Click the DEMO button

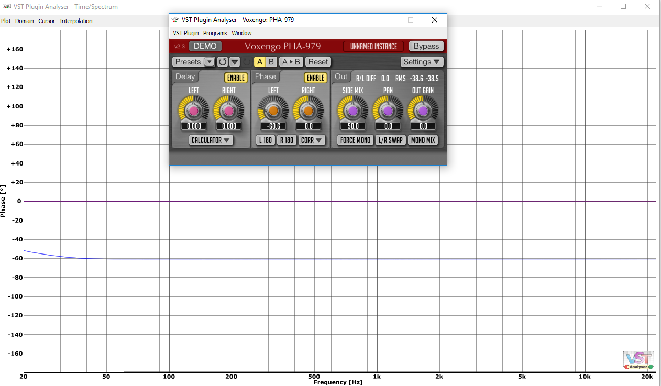(x=205, y=46)
